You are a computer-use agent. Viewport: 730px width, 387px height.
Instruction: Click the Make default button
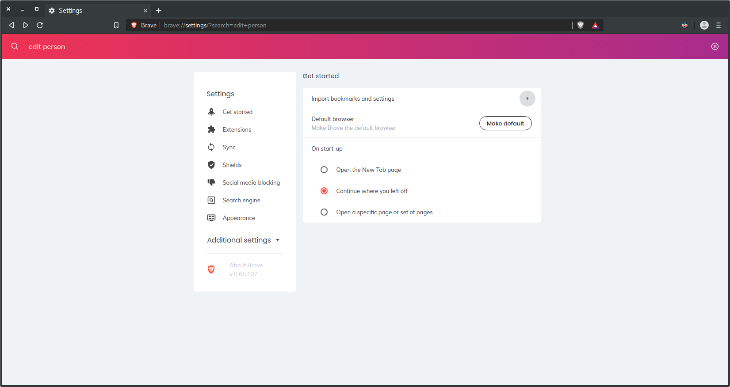505,123
